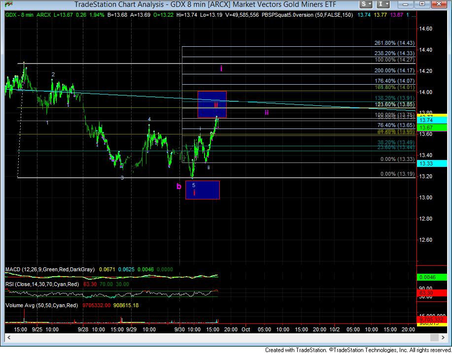Click the '100.00% (14.27)' Fibonacci label
Viewport: 452px width, 353px height.
(x=394, y=60)
